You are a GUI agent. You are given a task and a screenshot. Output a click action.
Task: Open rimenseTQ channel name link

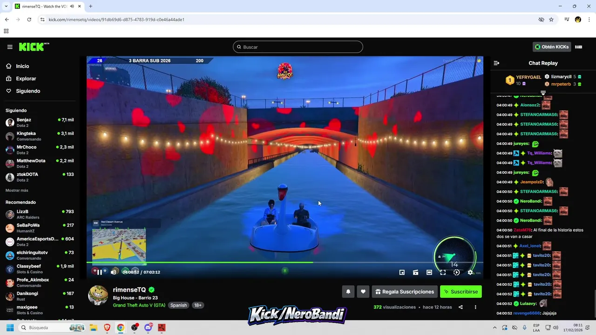point(129,290)
